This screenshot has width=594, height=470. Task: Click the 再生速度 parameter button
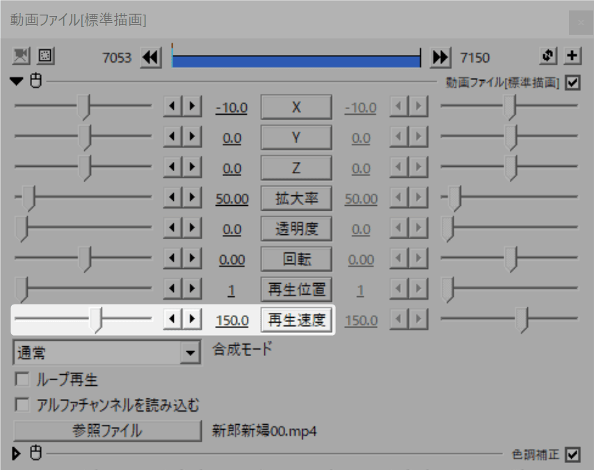[296, 320]
